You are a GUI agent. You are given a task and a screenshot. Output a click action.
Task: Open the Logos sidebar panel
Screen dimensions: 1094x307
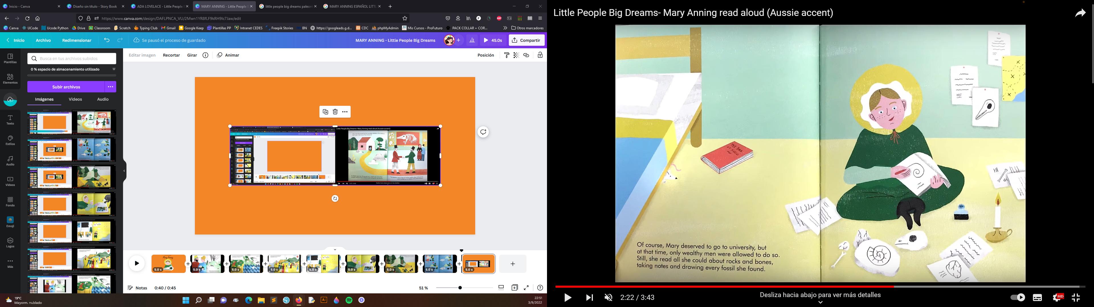click(x=10, y=243)
